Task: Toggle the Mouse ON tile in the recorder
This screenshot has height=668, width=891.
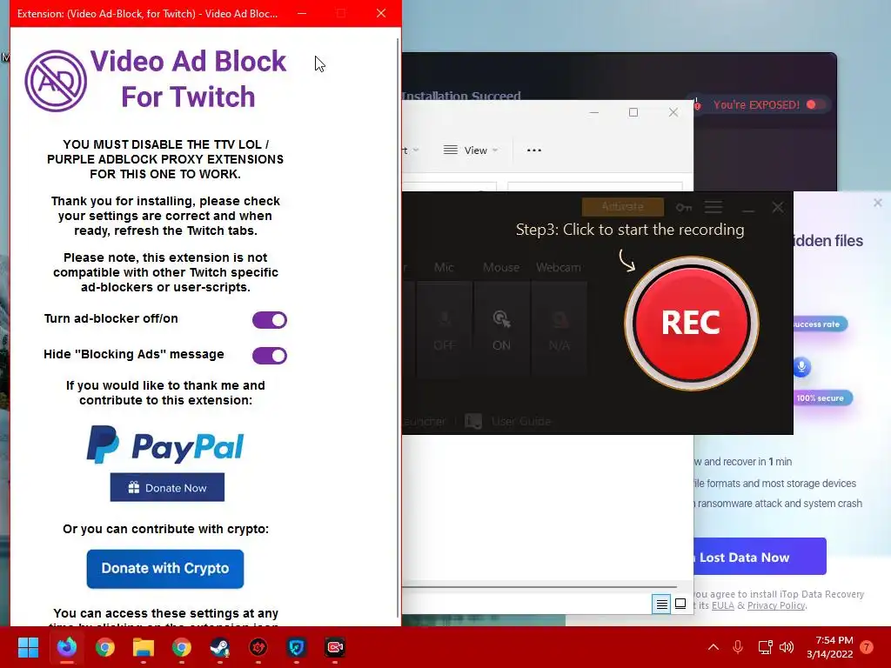Action: [501, 328]
